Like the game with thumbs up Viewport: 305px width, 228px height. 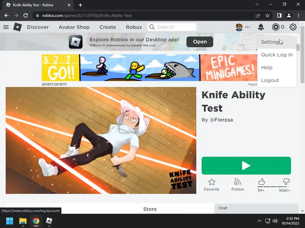(262, 182)
